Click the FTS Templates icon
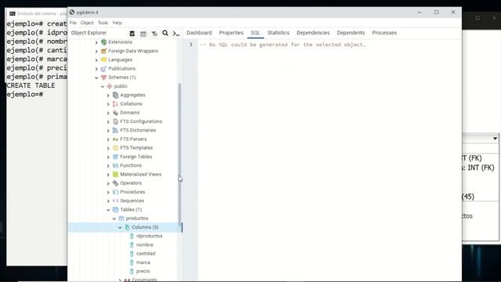 (115, 148)
